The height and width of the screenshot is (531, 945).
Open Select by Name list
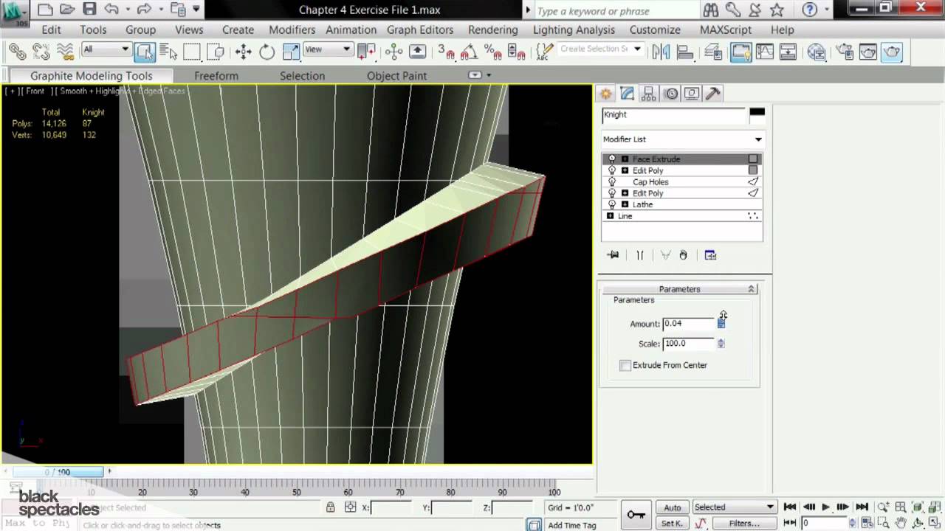pyautogui.click(x=168, y=52)
